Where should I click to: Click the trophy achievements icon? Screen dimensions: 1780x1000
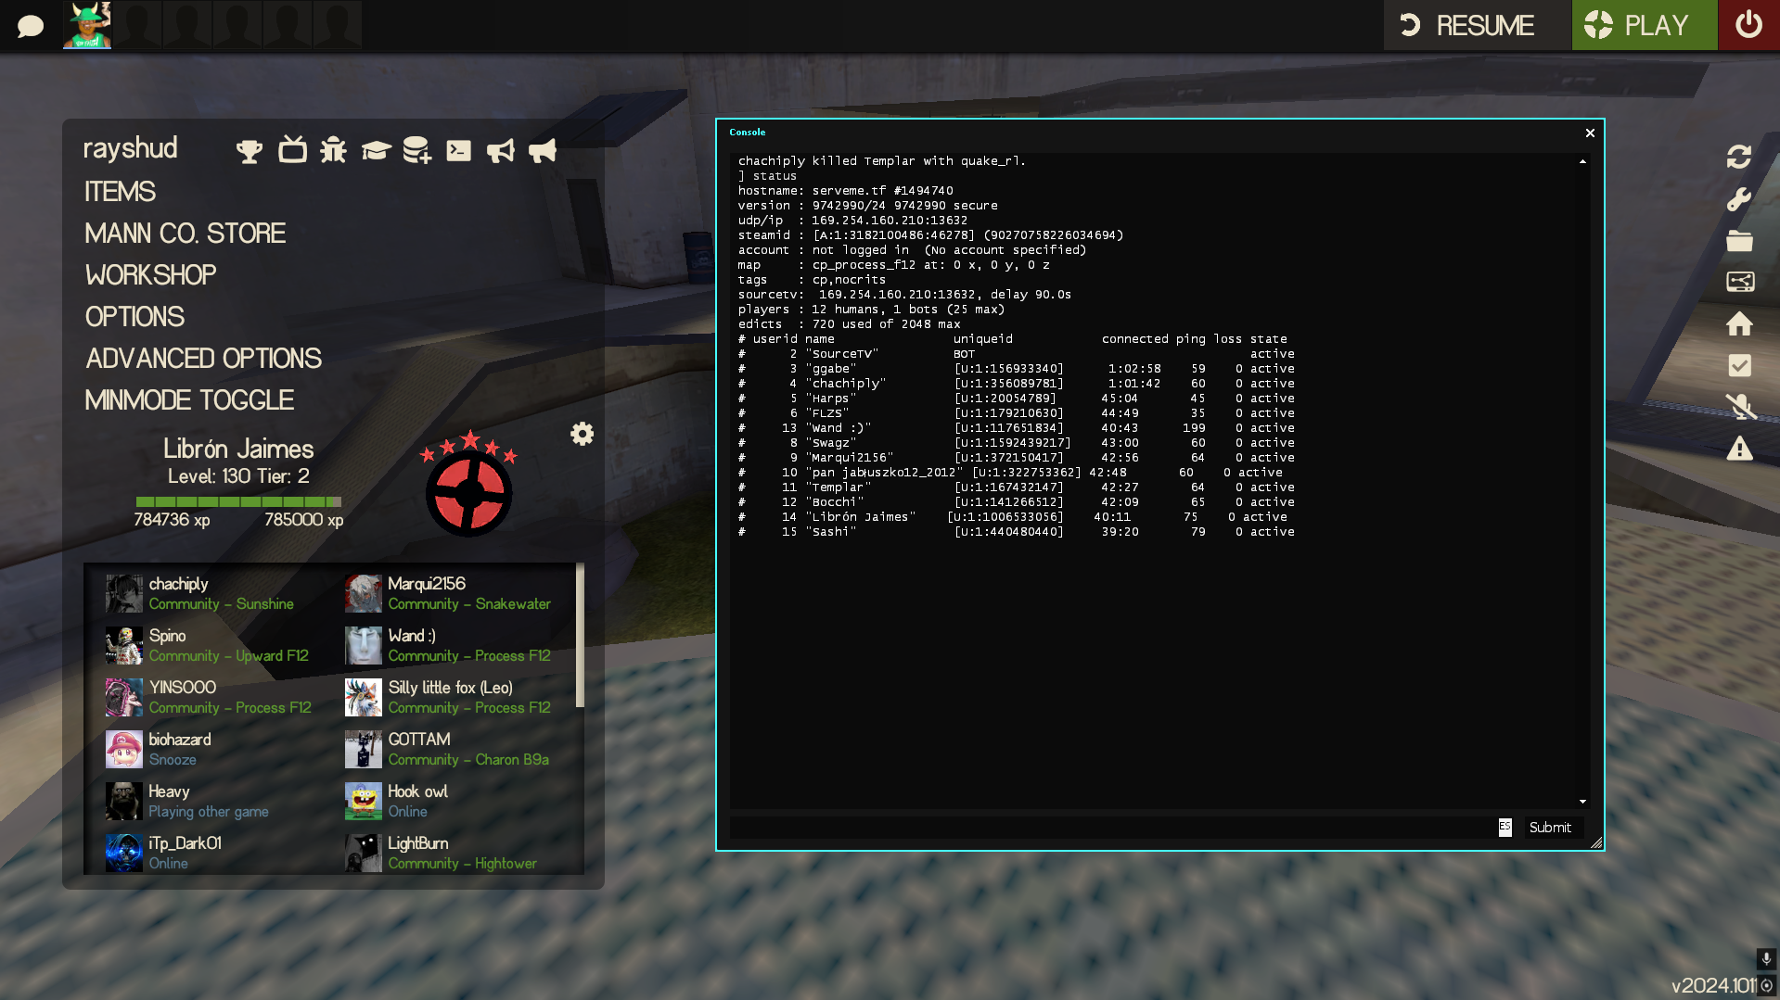249,150
